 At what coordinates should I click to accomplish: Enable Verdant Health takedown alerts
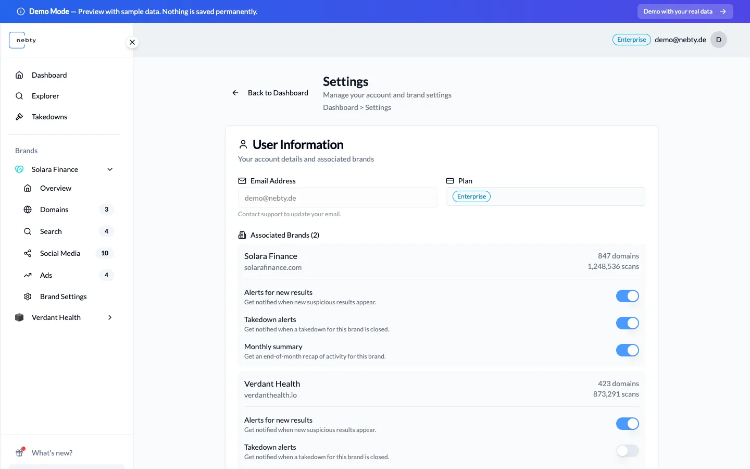pos(628,451)
